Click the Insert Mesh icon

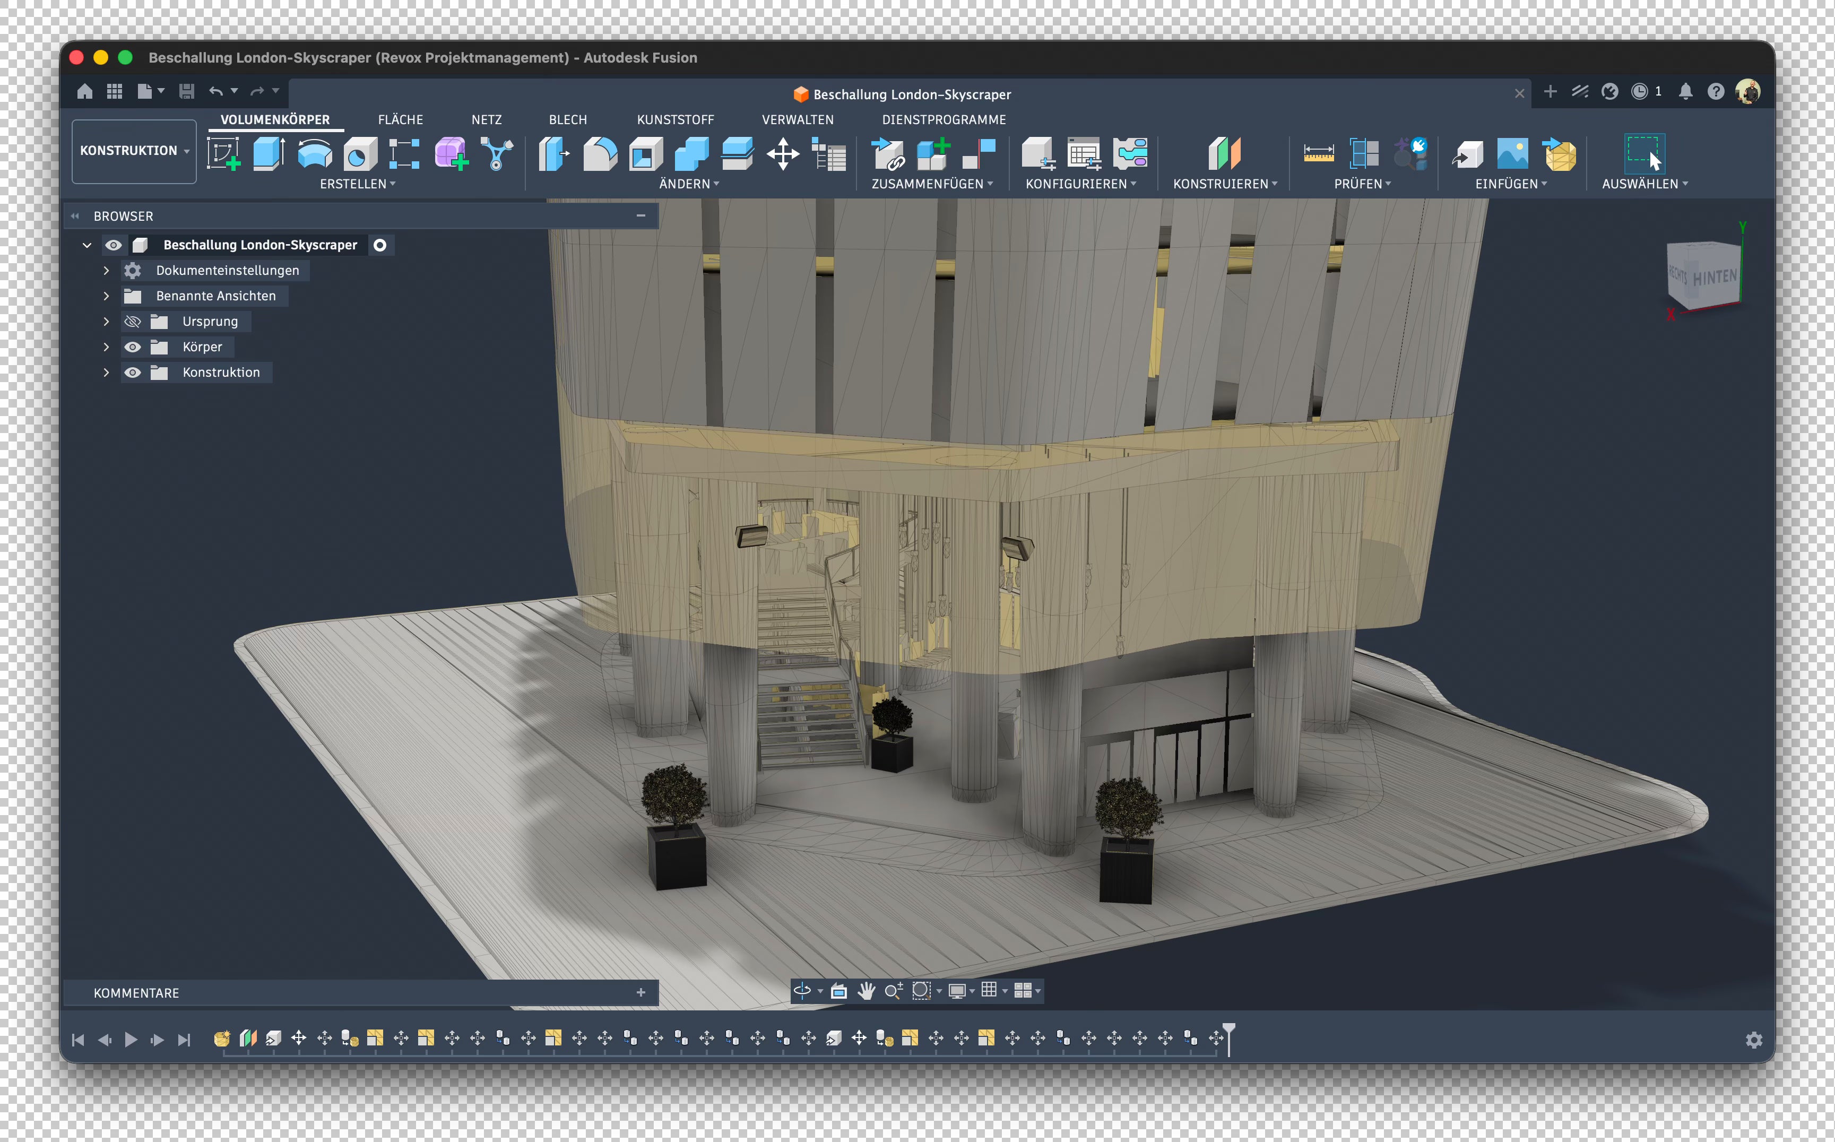point(1560,153)
